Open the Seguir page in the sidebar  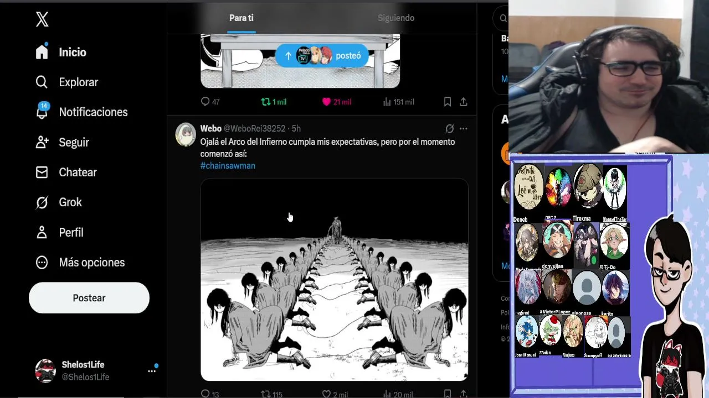point(62,142)
